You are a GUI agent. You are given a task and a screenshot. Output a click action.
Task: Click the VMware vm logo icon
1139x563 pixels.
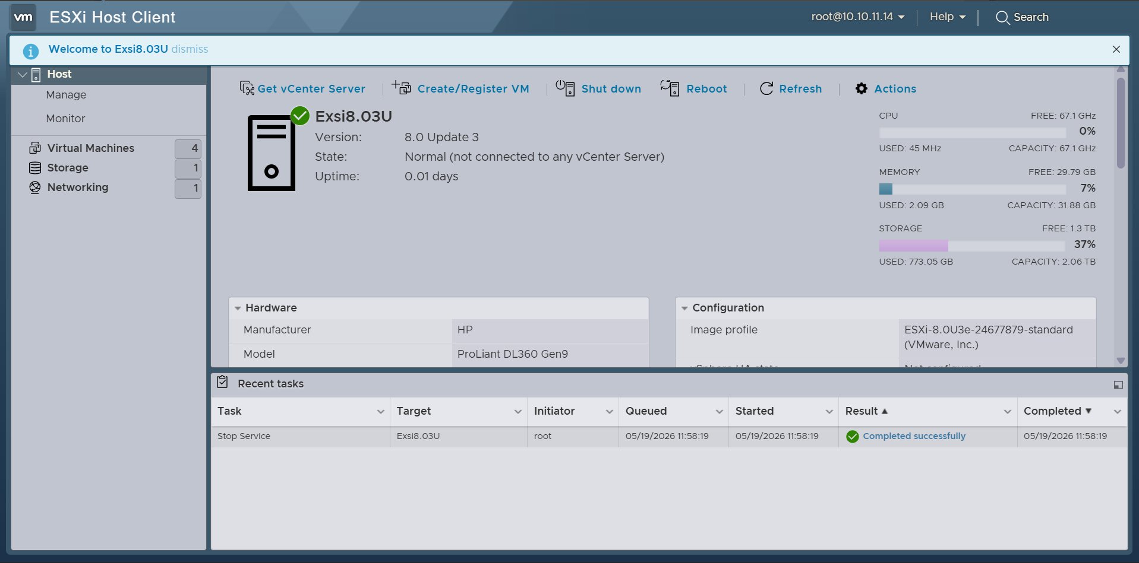[x=23, y=17]
